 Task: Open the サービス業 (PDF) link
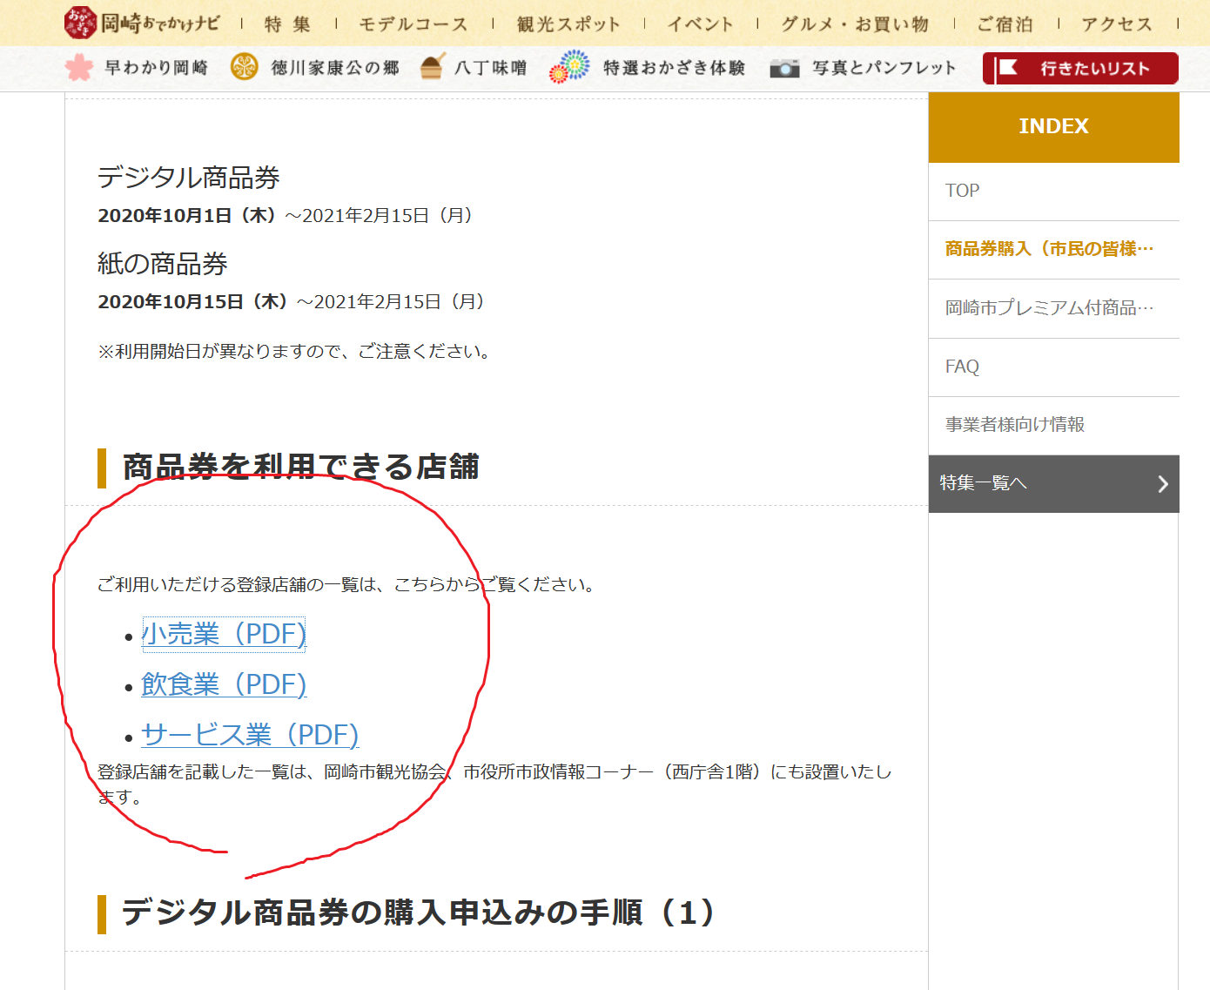250,735
